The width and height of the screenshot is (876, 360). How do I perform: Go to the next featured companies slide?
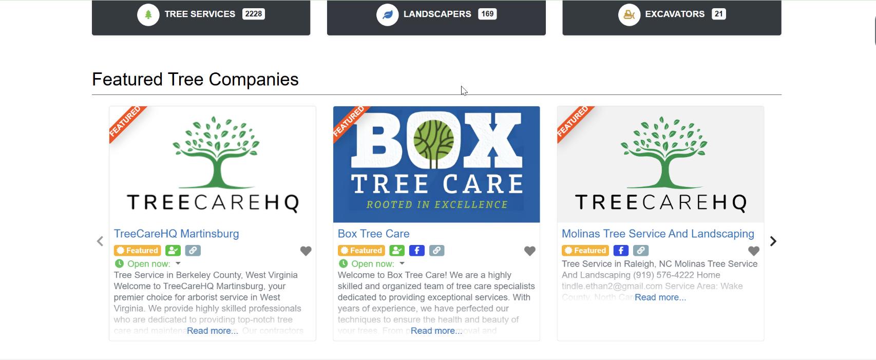coord(773,241)
